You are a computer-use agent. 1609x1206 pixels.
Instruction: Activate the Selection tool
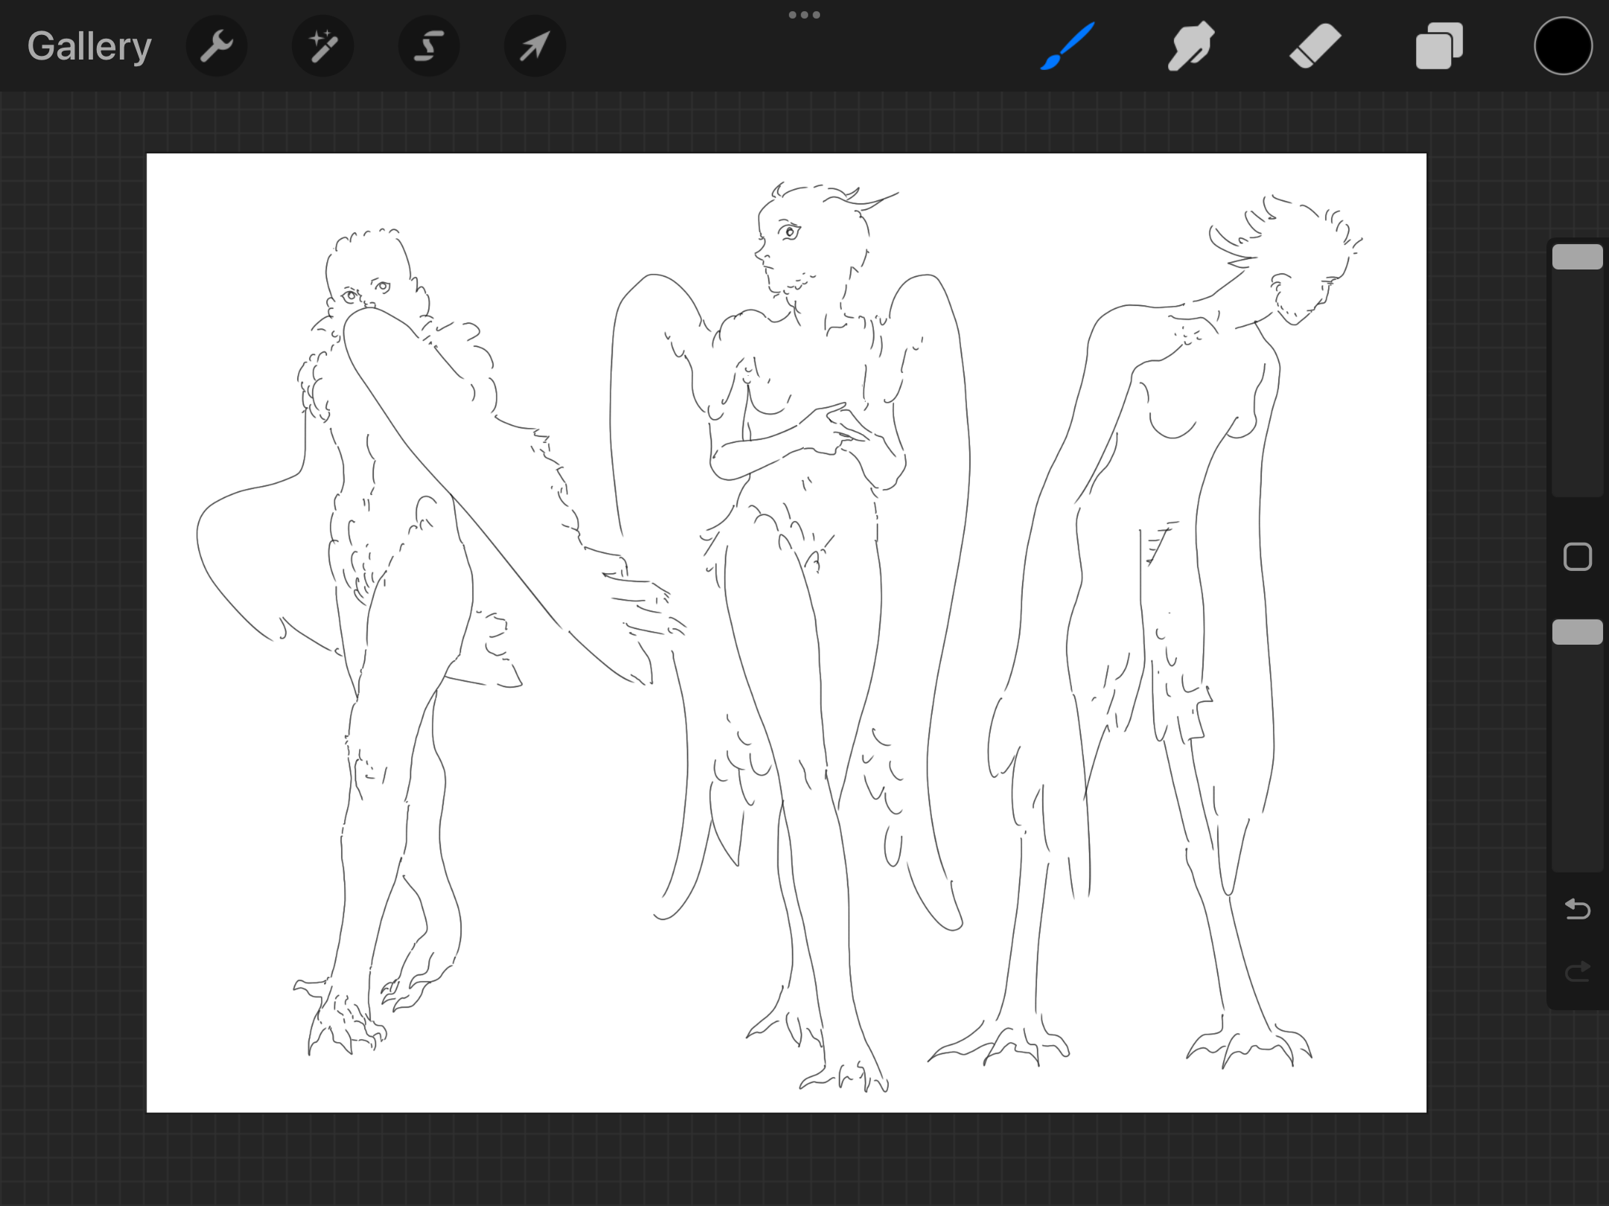click(429, 46)
